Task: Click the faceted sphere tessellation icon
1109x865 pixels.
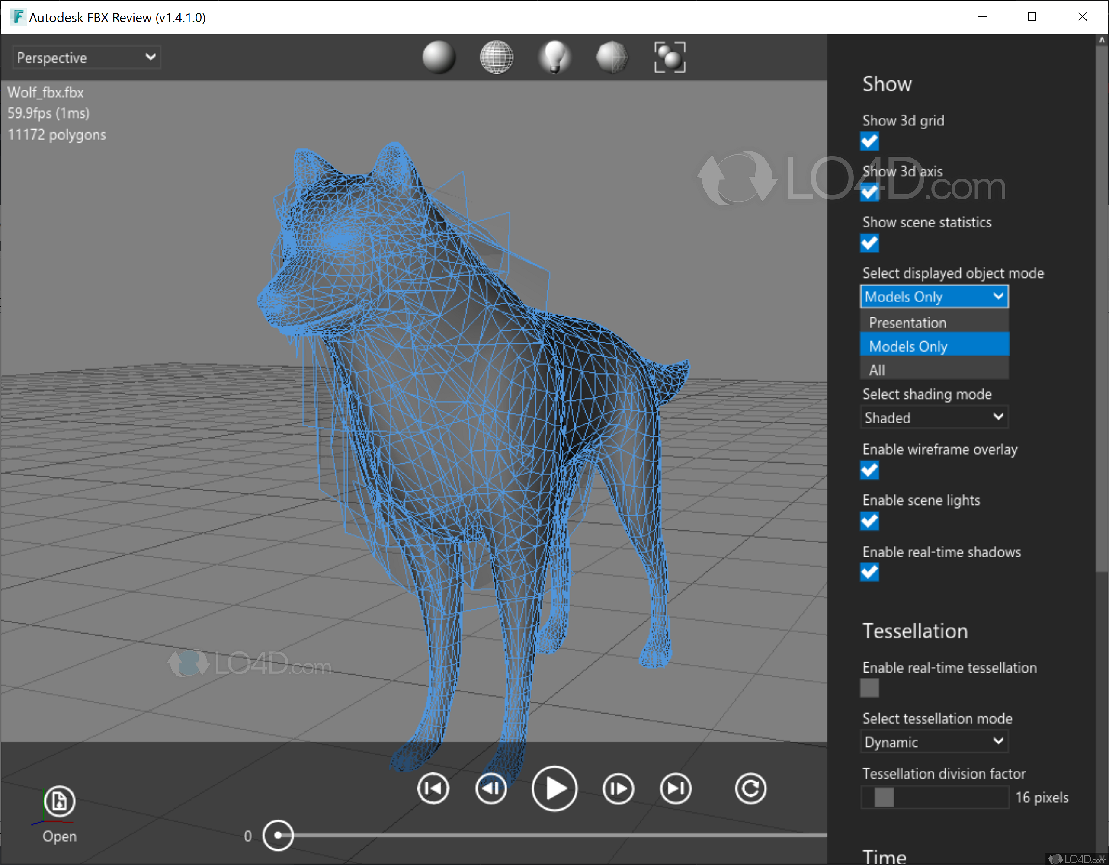Action: (612, 58)
